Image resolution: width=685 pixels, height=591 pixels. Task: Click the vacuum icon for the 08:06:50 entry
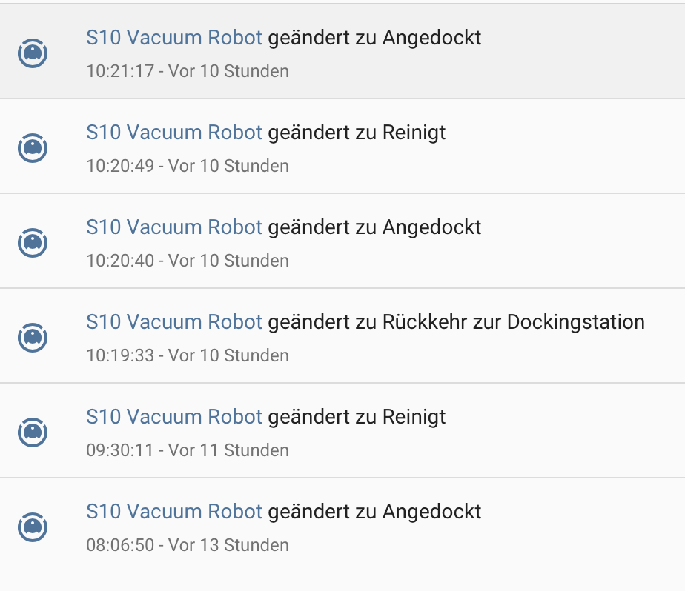(32, 527)
